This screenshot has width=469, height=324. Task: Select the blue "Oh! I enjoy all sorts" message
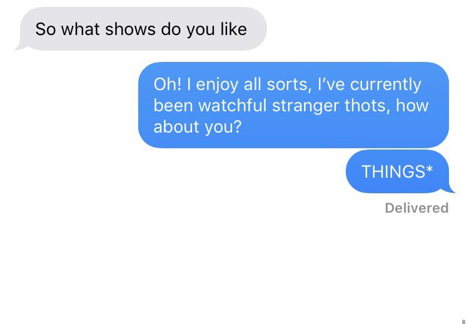pos(293,105)
